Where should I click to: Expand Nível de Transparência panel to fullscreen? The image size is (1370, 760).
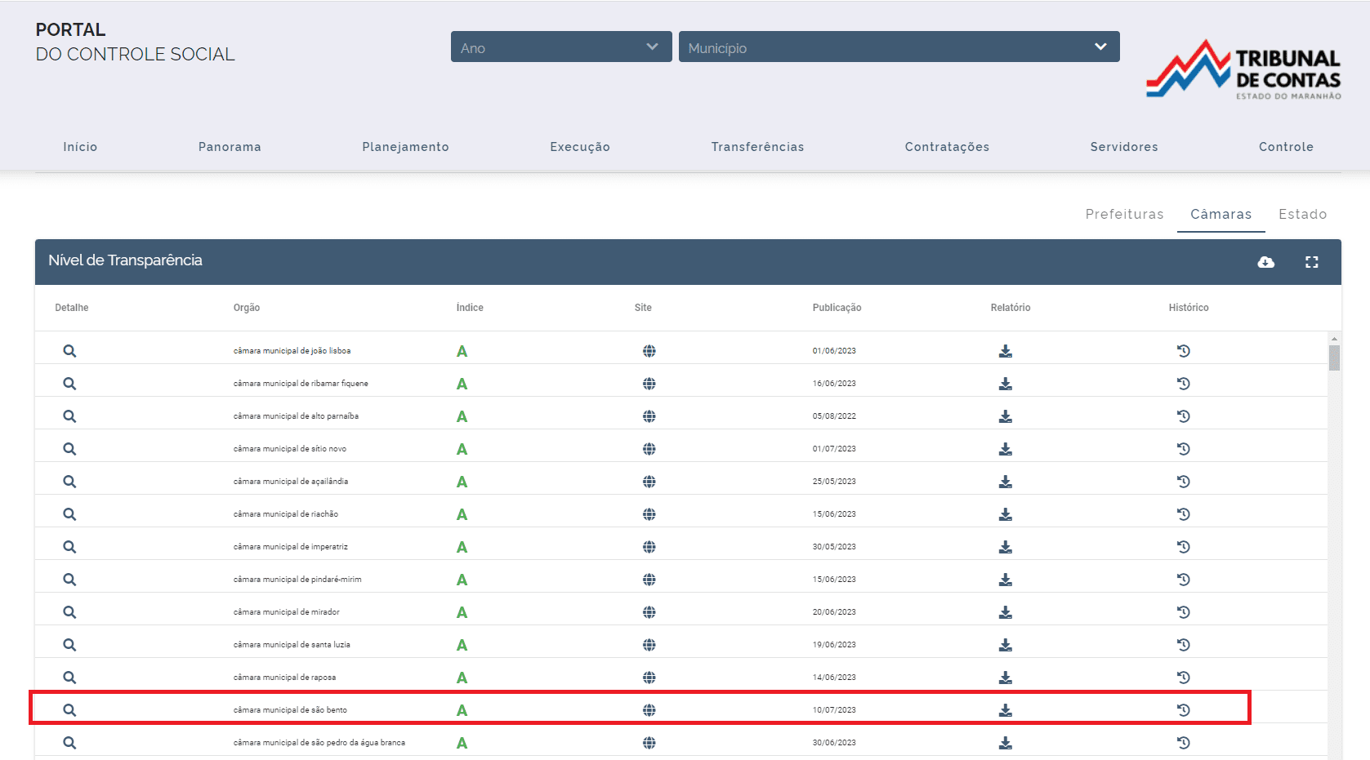tap(1312, 262)
